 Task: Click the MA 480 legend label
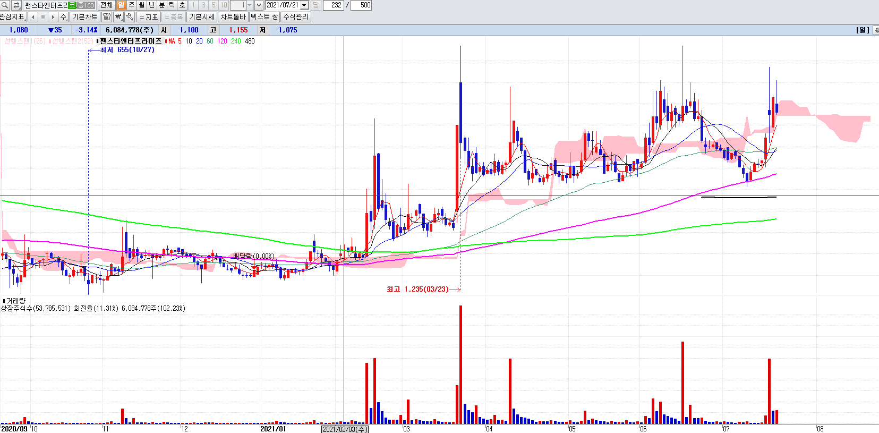[250, 41]
